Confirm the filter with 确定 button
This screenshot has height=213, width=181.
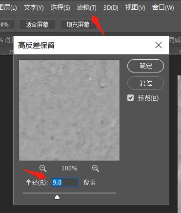click(145, 66)
